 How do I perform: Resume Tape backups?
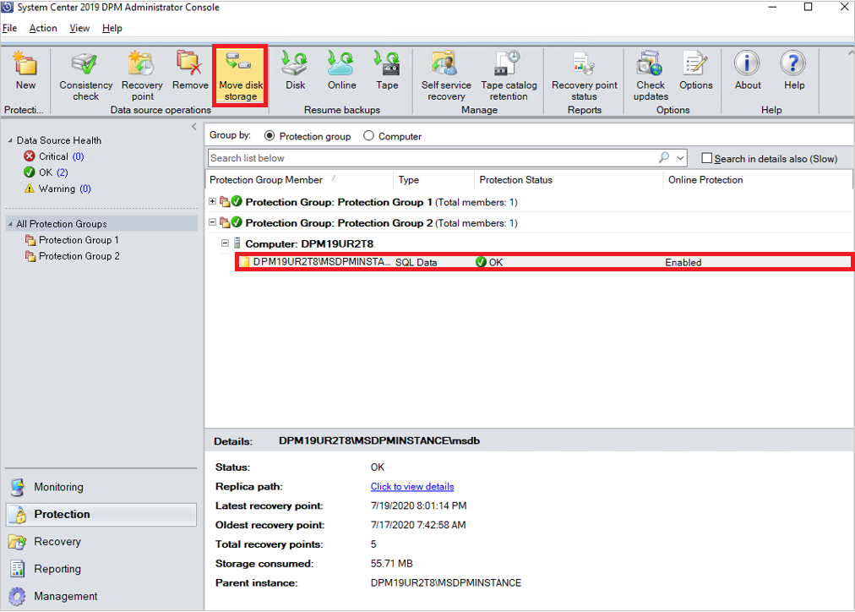point(387,70)
